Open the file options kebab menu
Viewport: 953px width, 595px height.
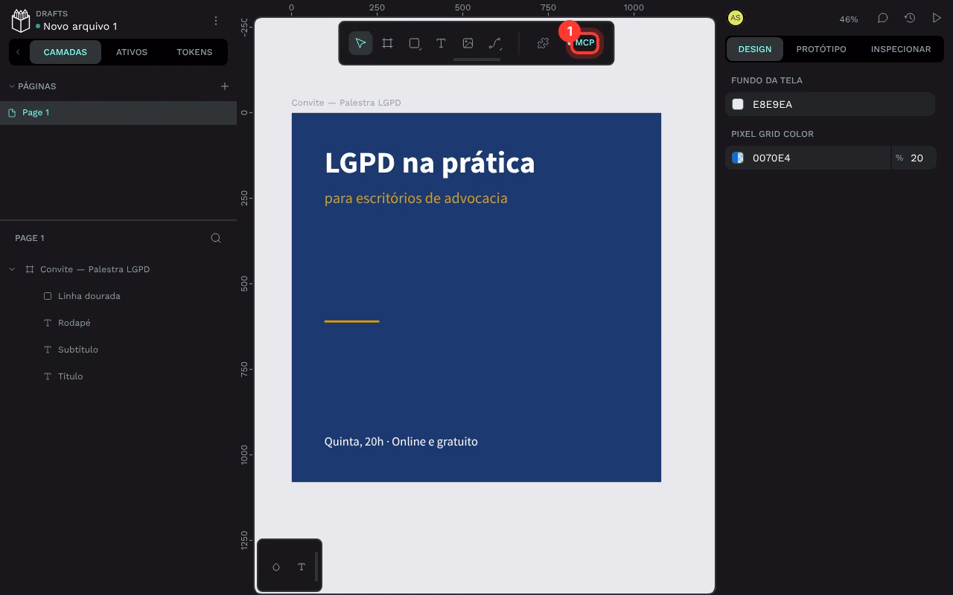click(216, 21)
